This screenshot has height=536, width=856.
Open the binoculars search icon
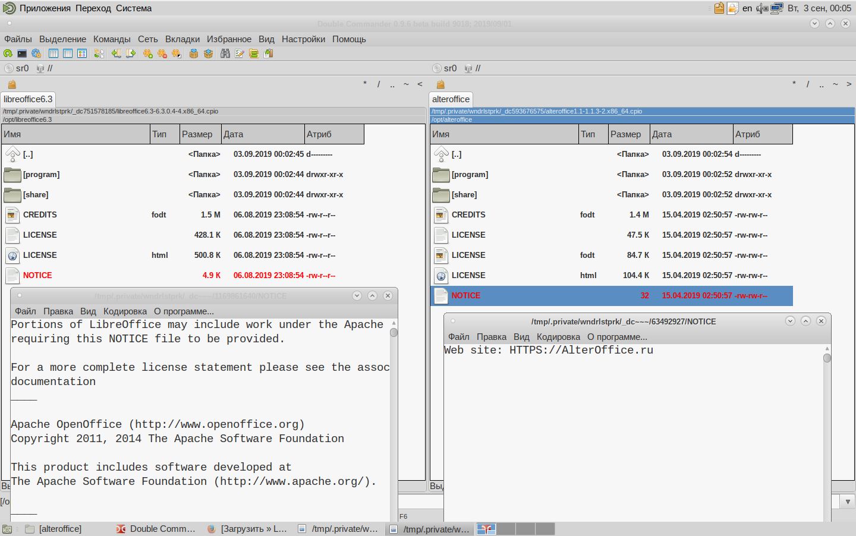click(x=225, y=53)
